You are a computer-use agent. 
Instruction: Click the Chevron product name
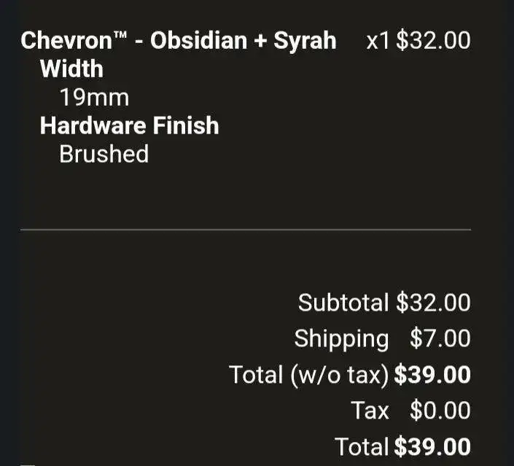tap(66, 40)
